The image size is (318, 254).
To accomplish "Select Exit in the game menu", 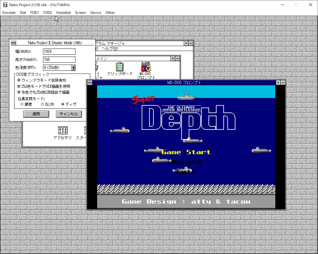I will (186, 172).
